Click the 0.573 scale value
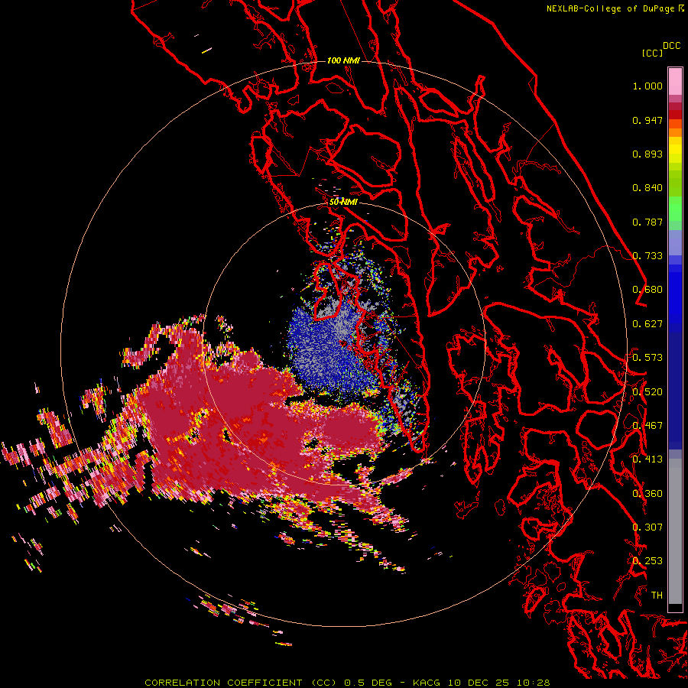This screenshot has width=688, height=688. (647, 358)
